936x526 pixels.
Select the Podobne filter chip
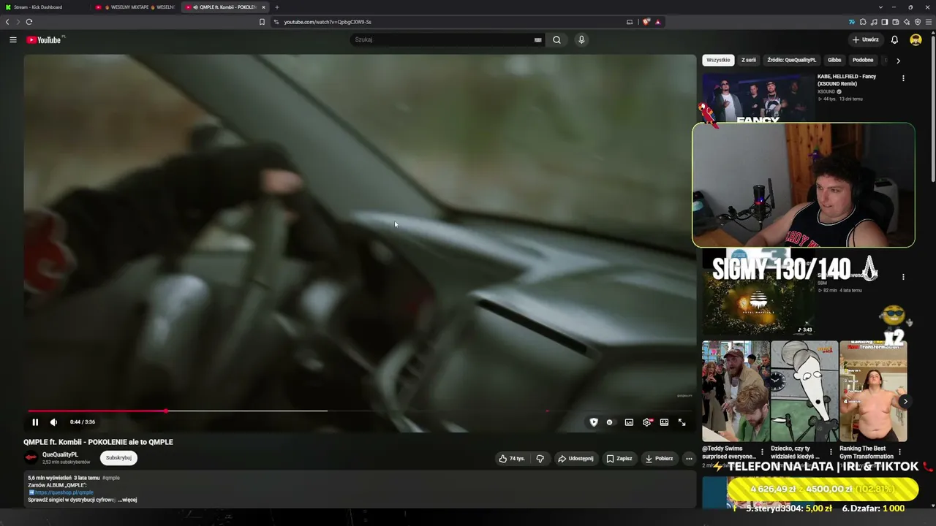[863, 60]
